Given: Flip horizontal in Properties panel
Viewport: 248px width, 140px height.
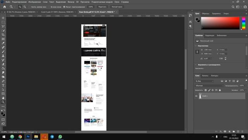Looking at the screenshot, I should tap(221, 58).
